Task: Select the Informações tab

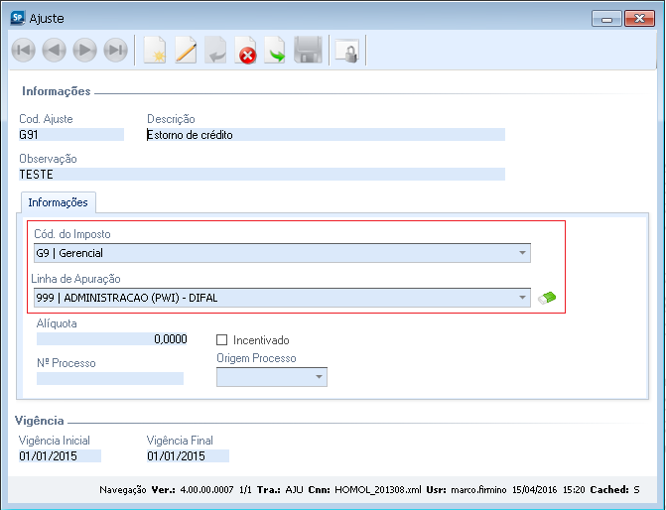Action: [59, 202]
